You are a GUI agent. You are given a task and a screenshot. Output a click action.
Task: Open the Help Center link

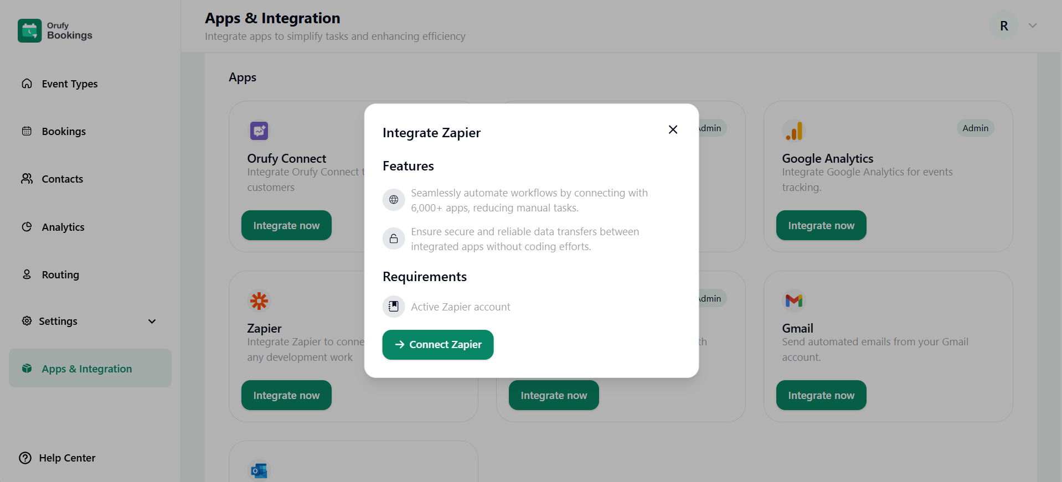pyautogui.click(x=66, y=458)
